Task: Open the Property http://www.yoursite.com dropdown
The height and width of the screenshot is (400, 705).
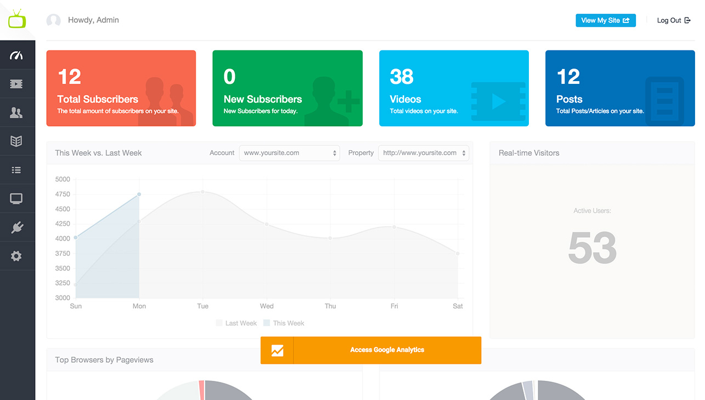Action: [424, 153]
